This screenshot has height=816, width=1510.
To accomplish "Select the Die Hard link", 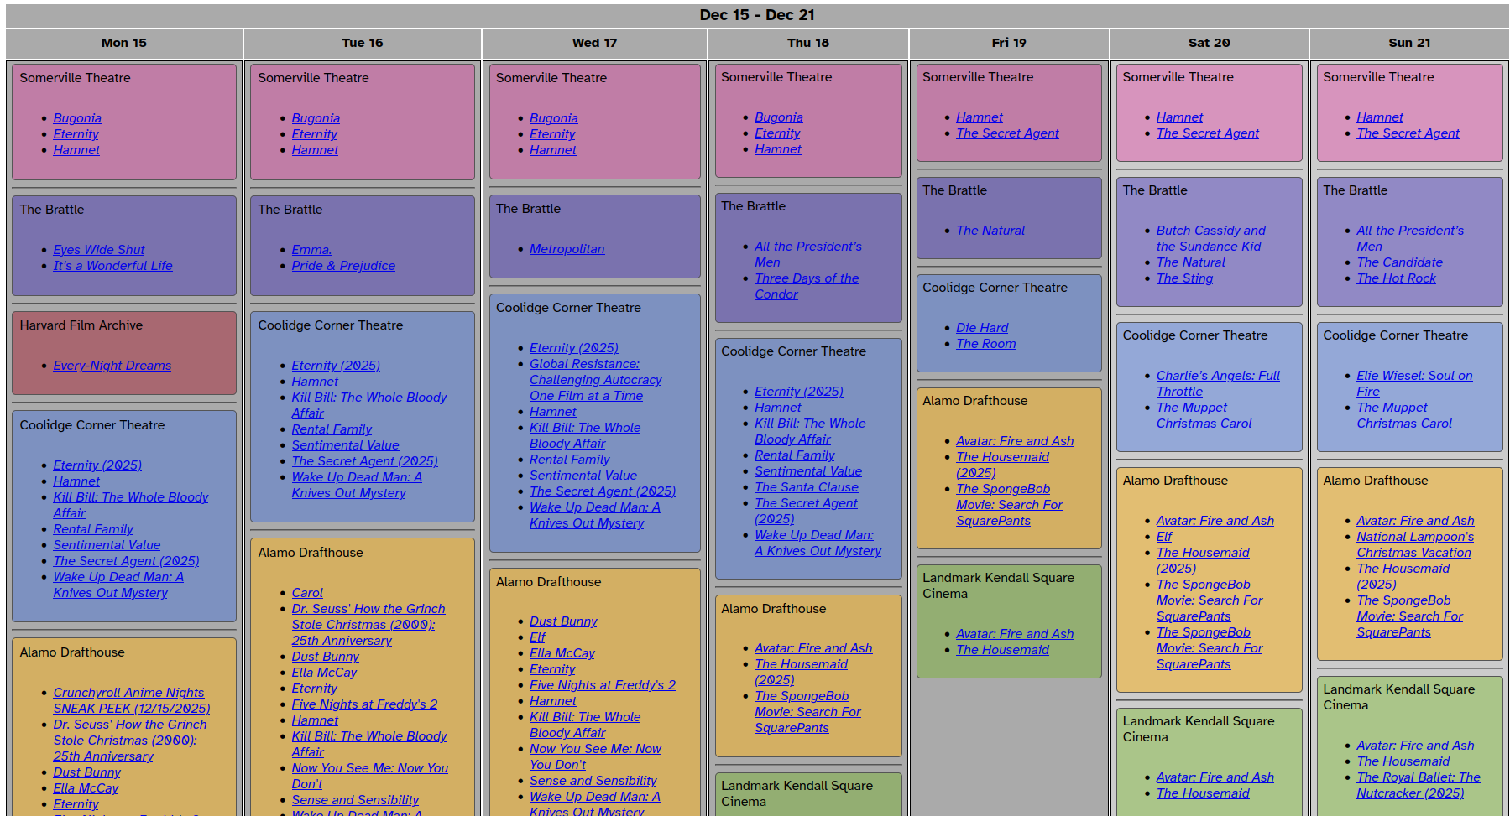I will pos(981,328).
